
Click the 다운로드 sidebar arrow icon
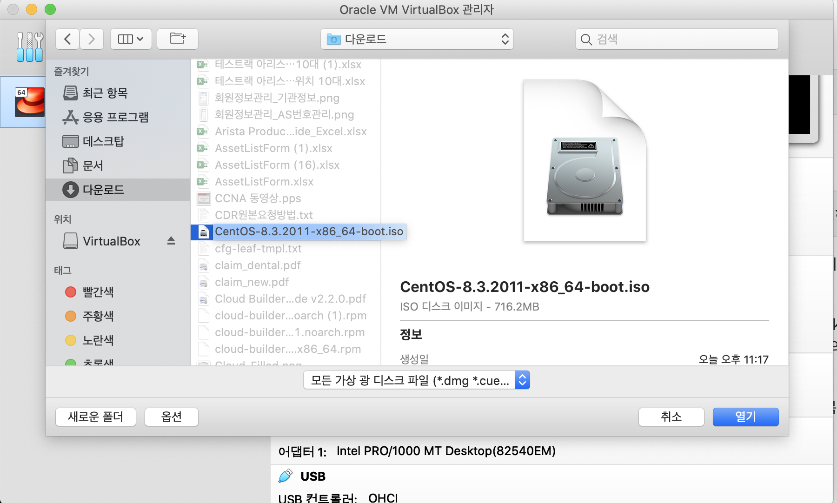71,190
